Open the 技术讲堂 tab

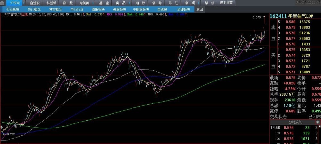click(x=226, y=3)
